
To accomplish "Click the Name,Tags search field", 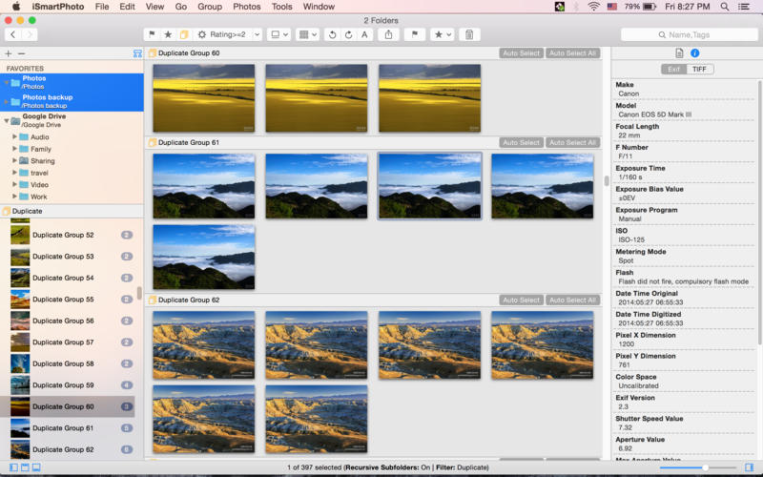I will [x=689, y=34].
